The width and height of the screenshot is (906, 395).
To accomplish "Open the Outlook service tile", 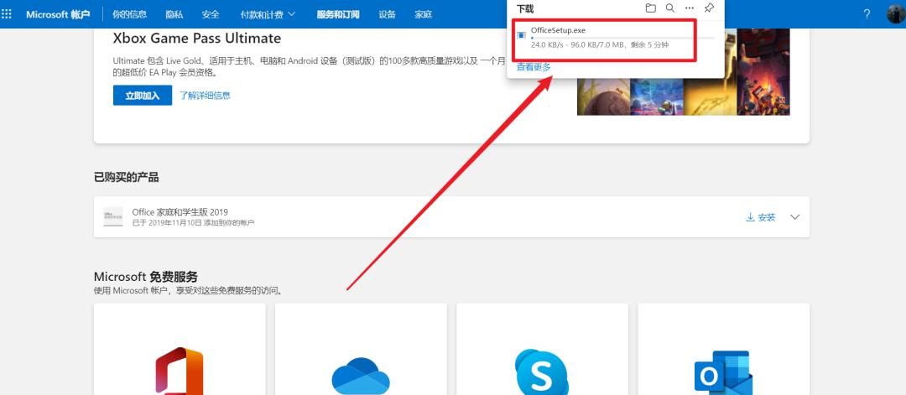I will click(723, 373).
